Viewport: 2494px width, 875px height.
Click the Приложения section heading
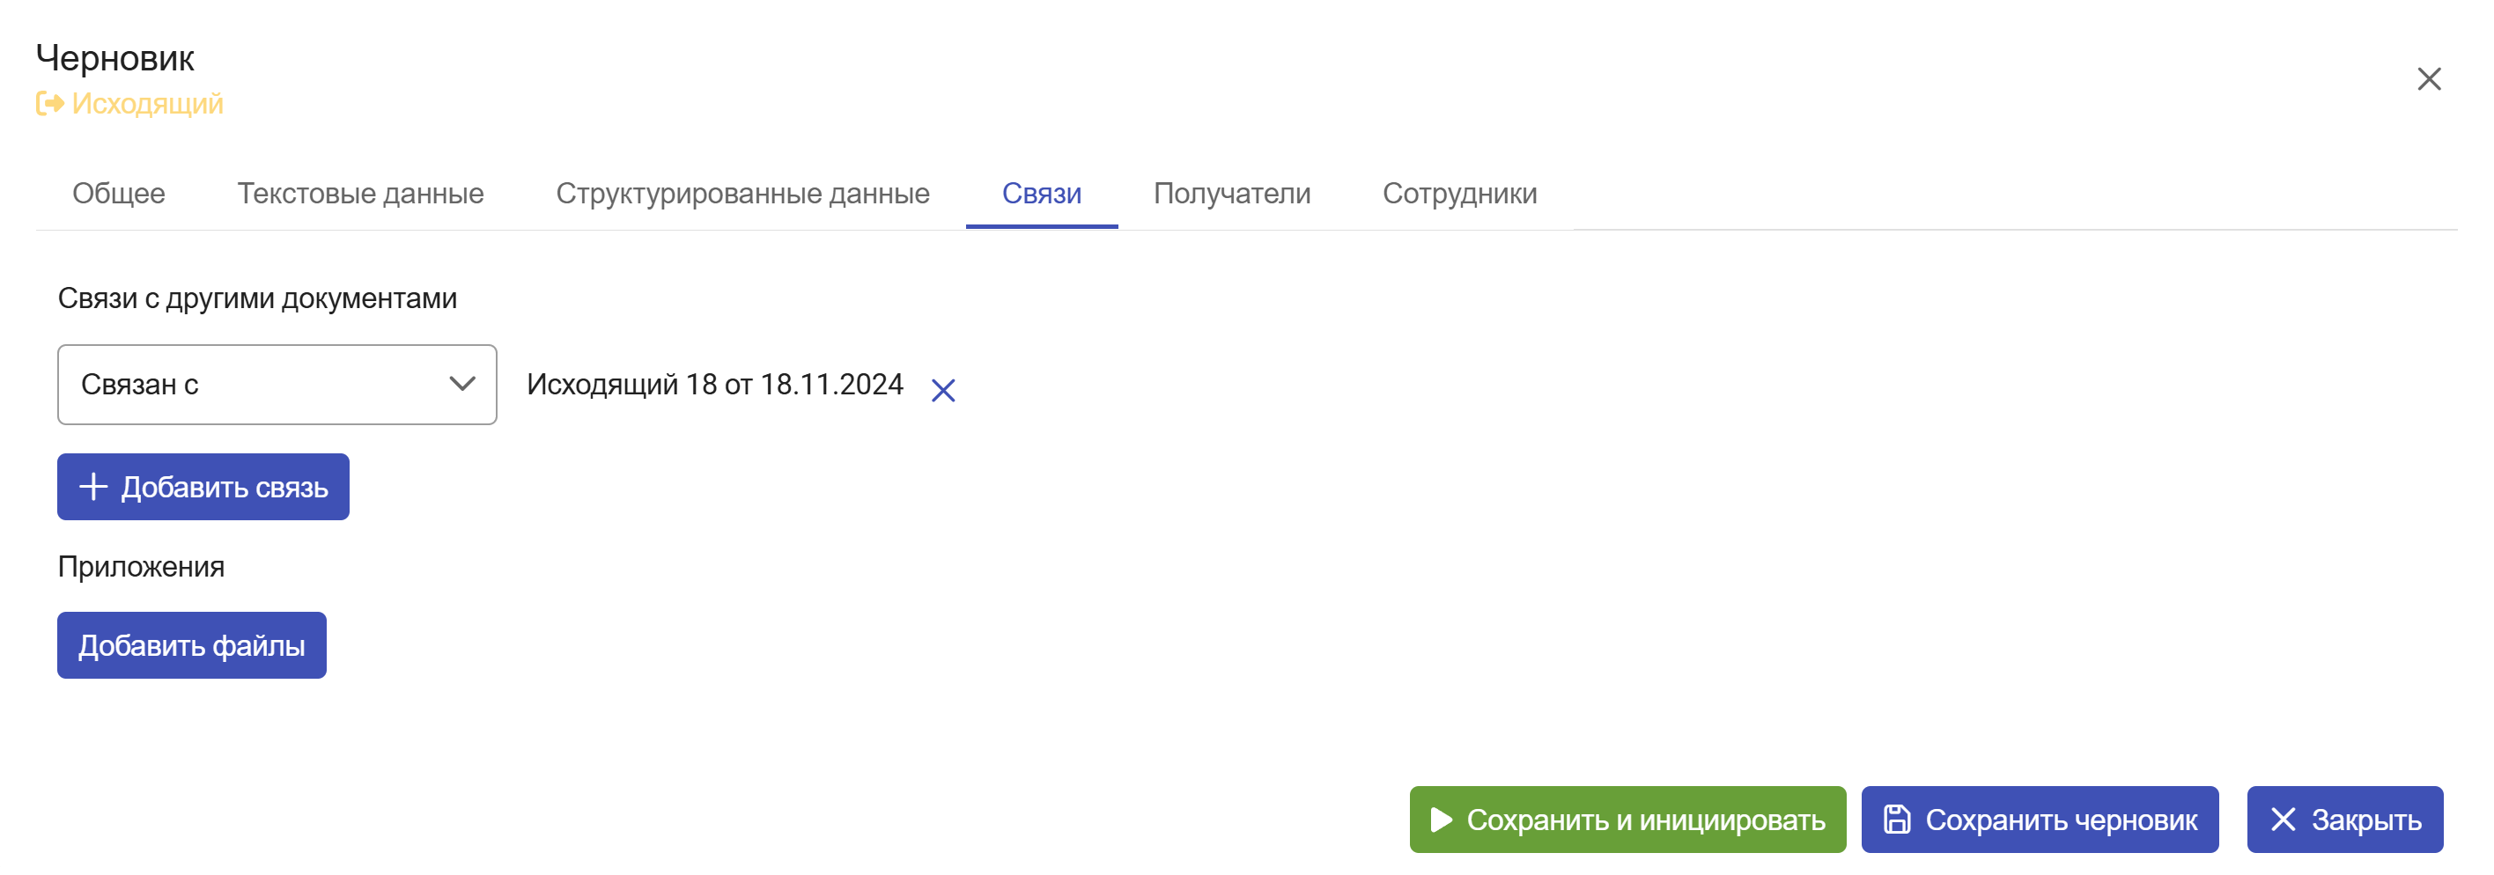click(x=142, y=567)
